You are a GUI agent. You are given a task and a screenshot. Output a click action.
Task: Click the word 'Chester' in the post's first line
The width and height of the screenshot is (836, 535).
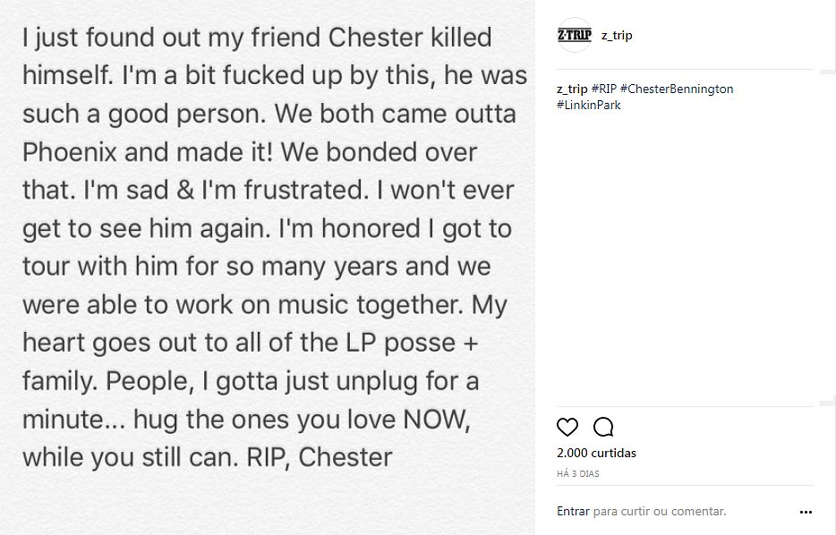click(375, 38)
